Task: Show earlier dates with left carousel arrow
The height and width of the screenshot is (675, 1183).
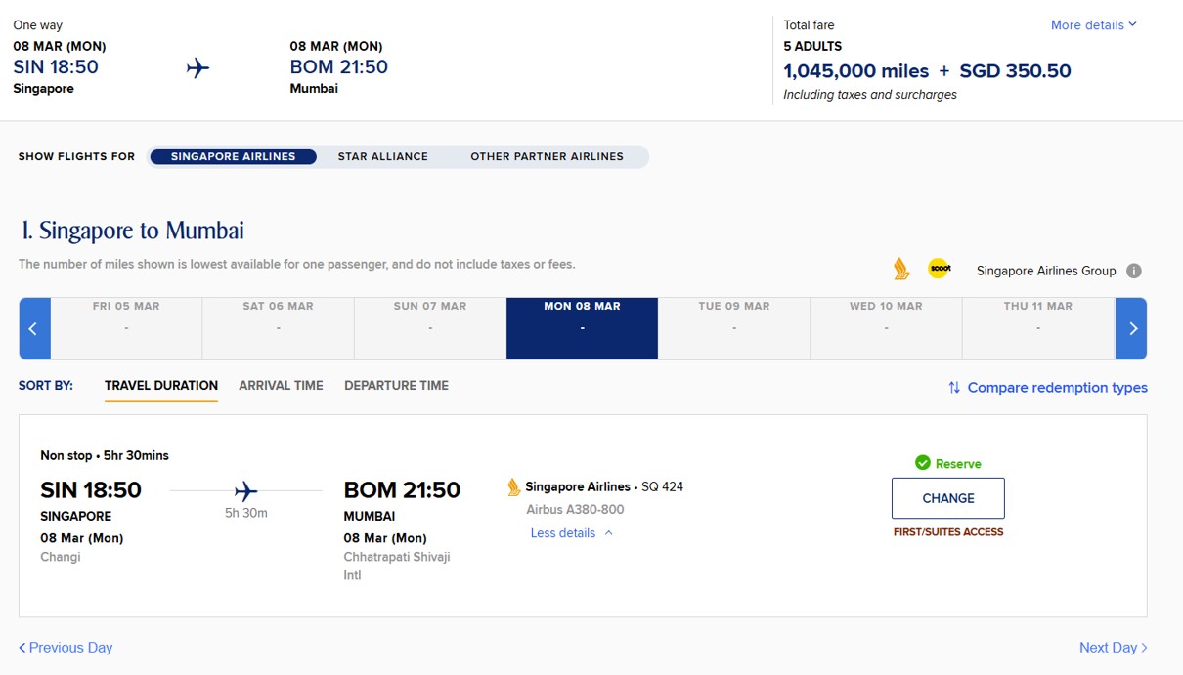Action: point(33,328)
